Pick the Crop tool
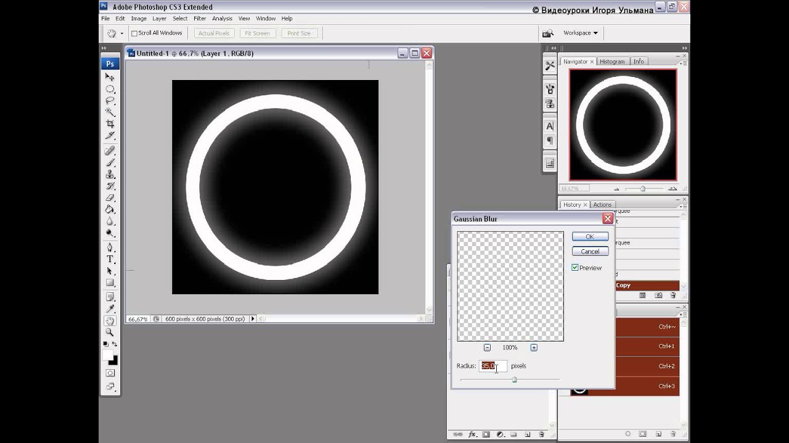This screenshot has height=443, width=789. click(110, 124)
